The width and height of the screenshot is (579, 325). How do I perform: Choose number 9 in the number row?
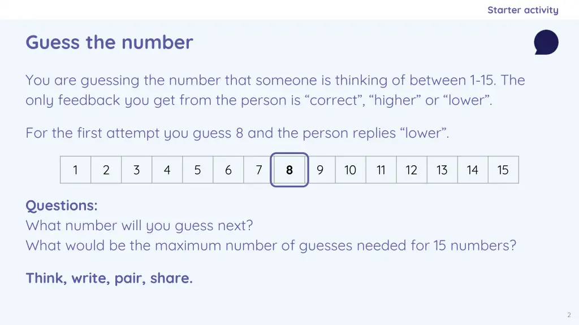[x=321, y=170]
